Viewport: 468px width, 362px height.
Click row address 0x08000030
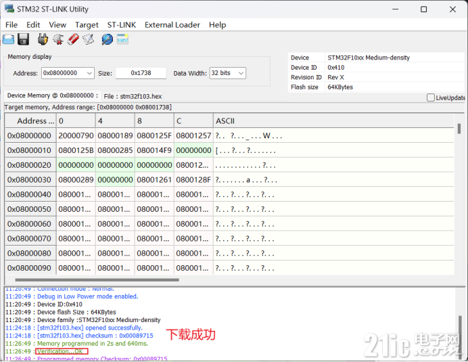coord(30,180)
